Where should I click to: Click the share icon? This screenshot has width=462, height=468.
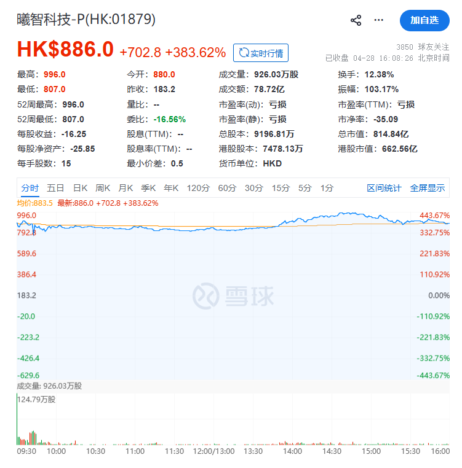pos(356,20)
